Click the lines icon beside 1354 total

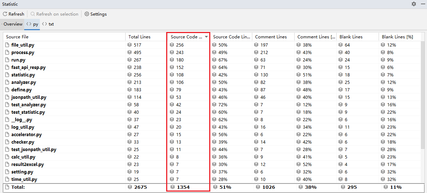[x=172, y=187]
